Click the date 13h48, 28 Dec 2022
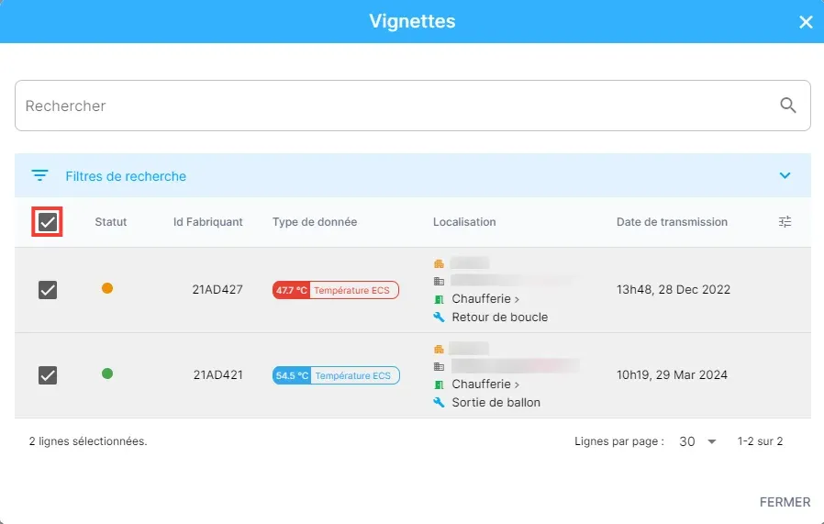 coord(674,290)
